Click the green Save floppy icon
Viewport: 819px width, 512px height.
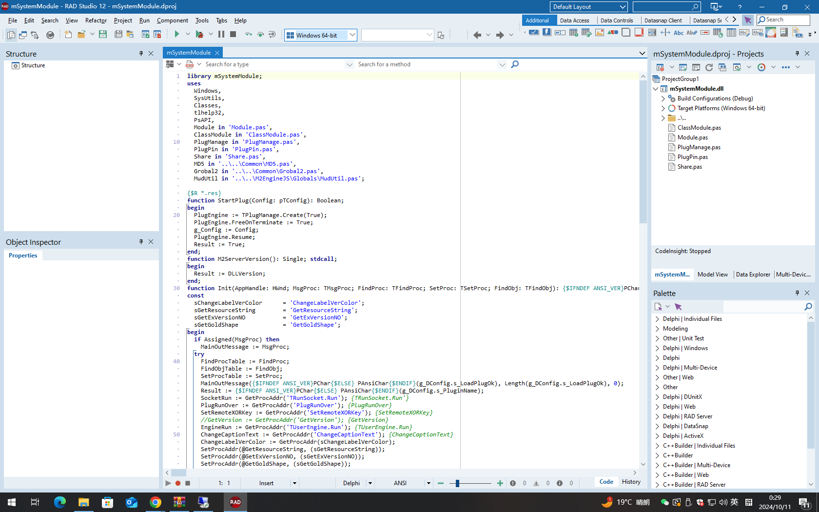[103, 34]
